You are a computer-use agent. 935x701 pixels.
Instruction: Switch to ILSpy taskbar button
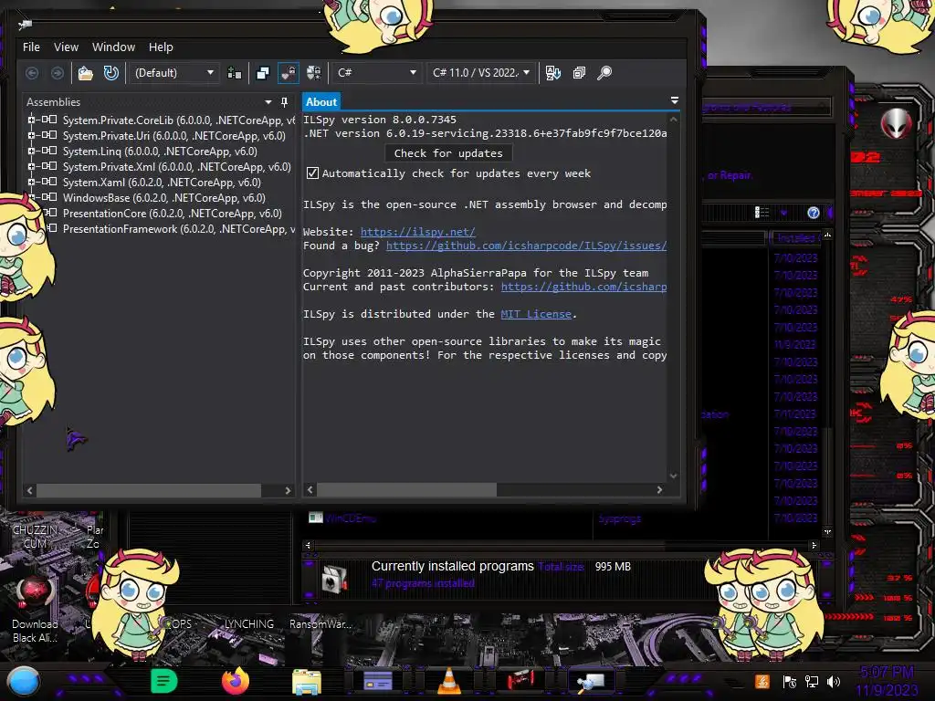[591, 682]
